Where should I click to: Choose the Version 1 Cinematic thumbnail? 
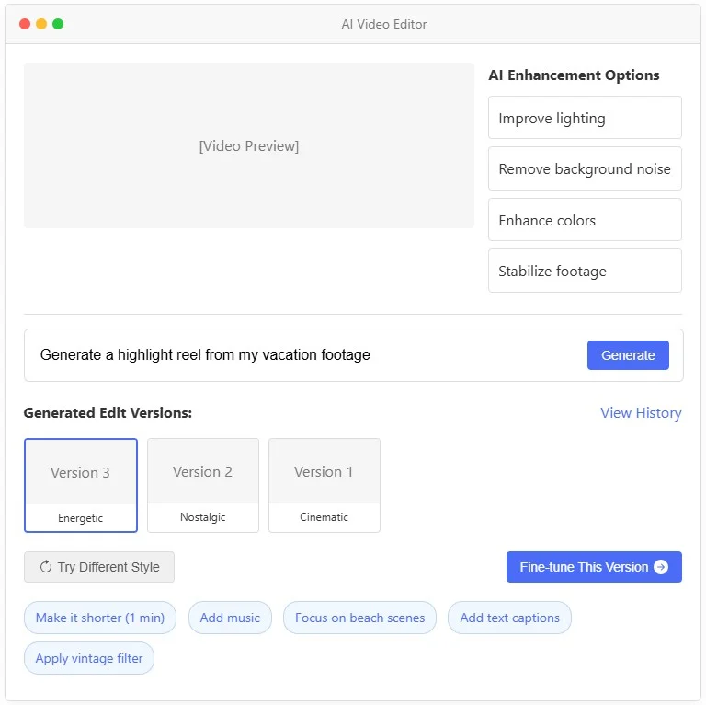tap(325, 485)
